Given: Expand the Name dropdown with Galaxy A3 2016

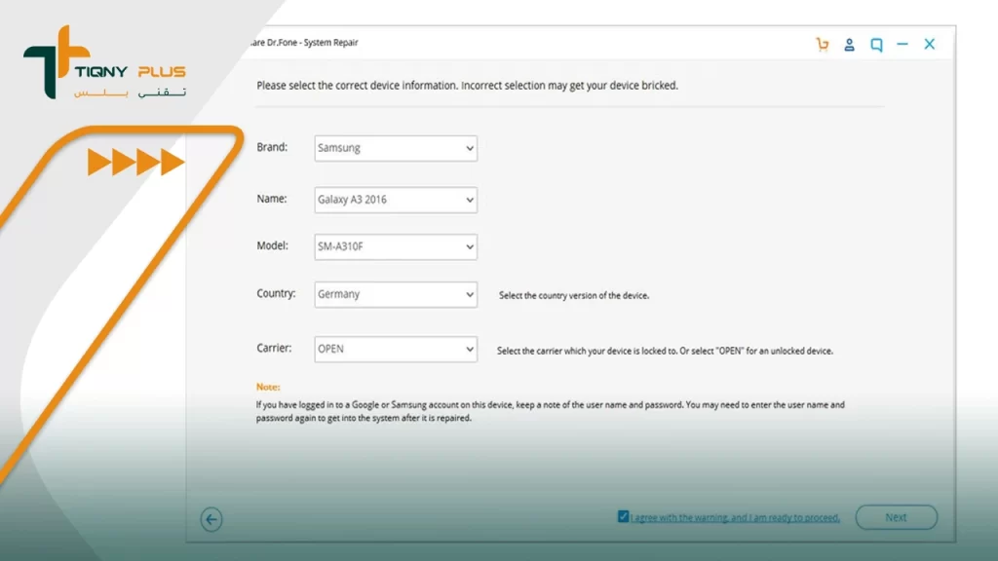Looking at the screenshot, I should 396,200.
